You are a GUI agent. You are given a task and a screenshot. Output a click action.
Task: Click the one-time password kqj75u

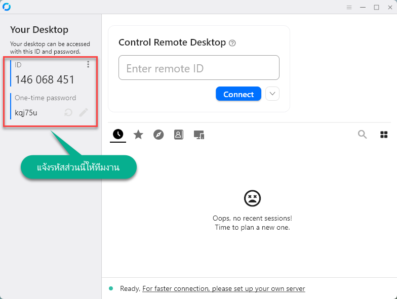[x=26, y=113]
